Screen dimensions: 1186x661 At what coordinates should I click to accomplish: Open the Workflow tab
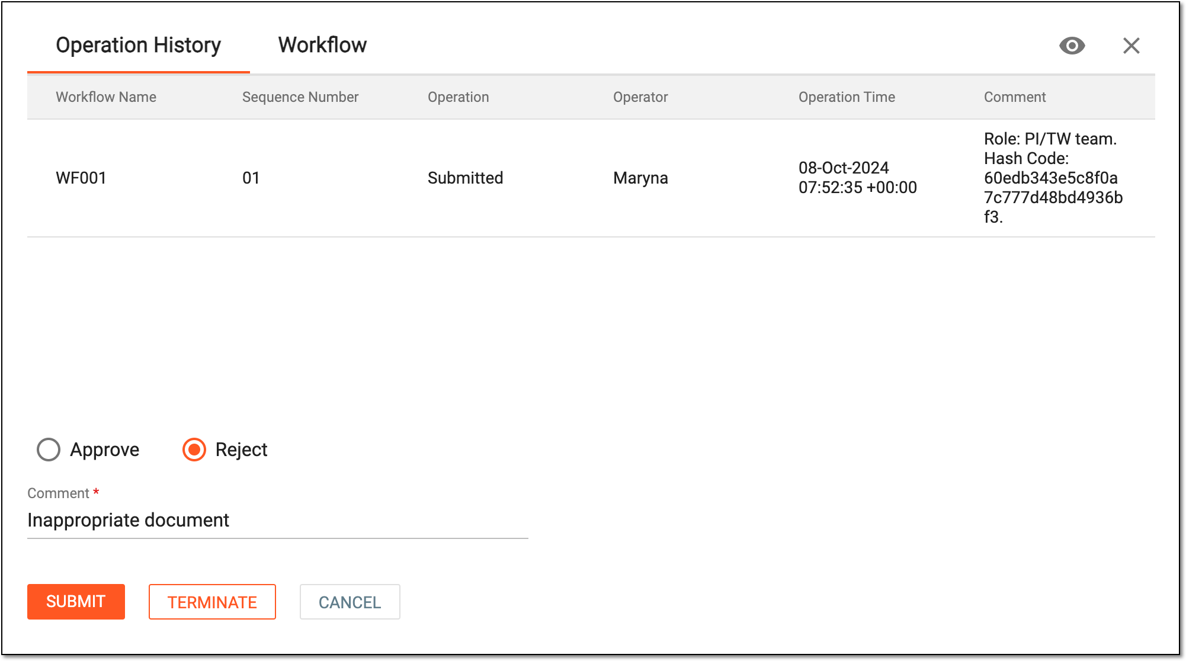(322, 45)
